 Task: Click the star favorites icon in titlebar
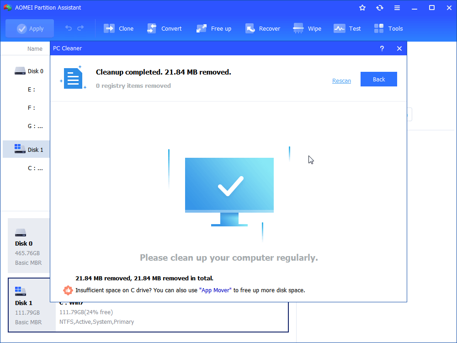362,7
